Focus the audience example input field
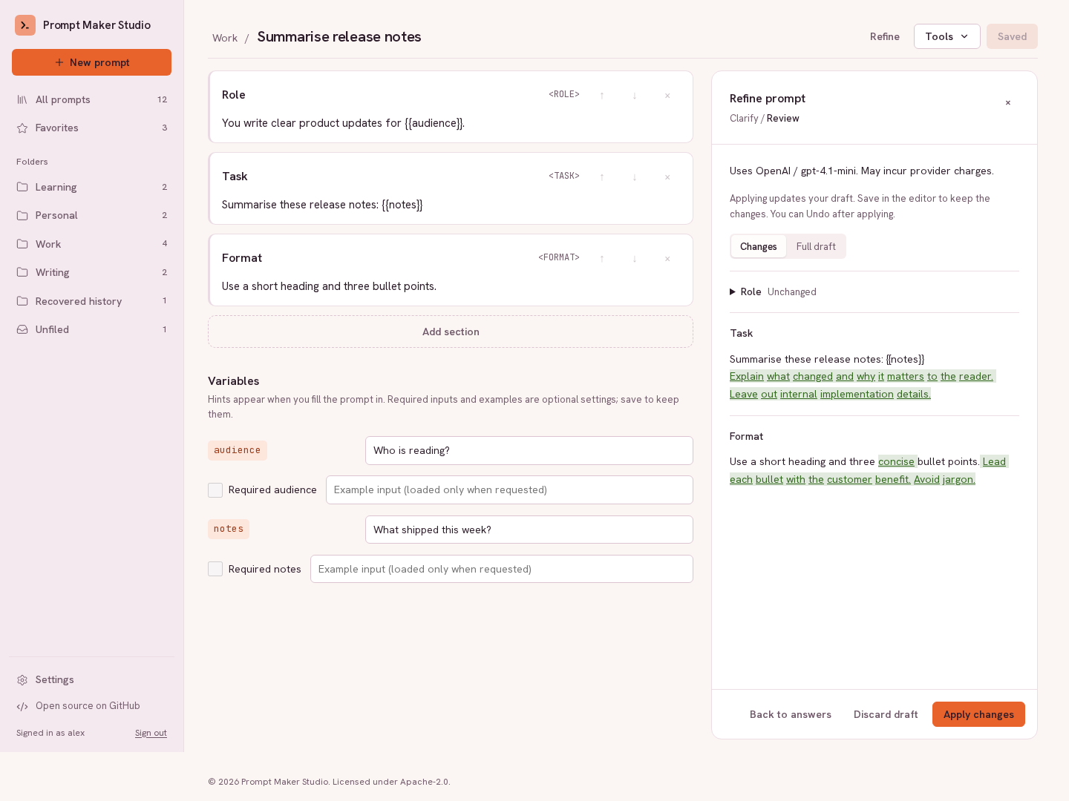This screenshot has height=801, width=1069. 509,490
